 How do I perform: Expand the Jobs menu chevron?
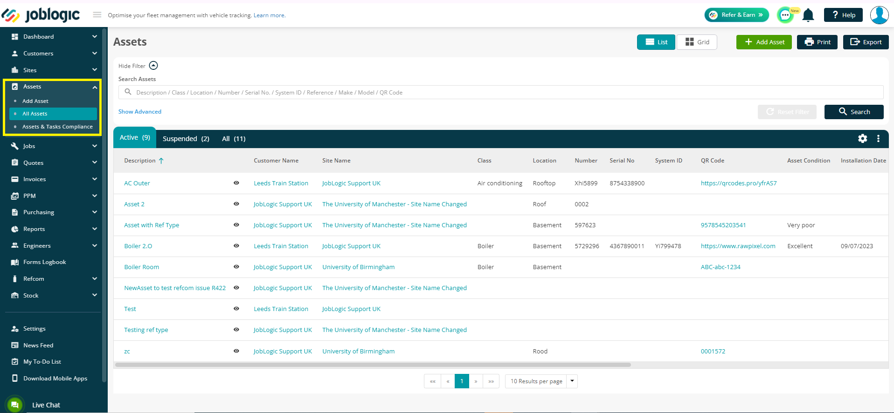[95, 146]
